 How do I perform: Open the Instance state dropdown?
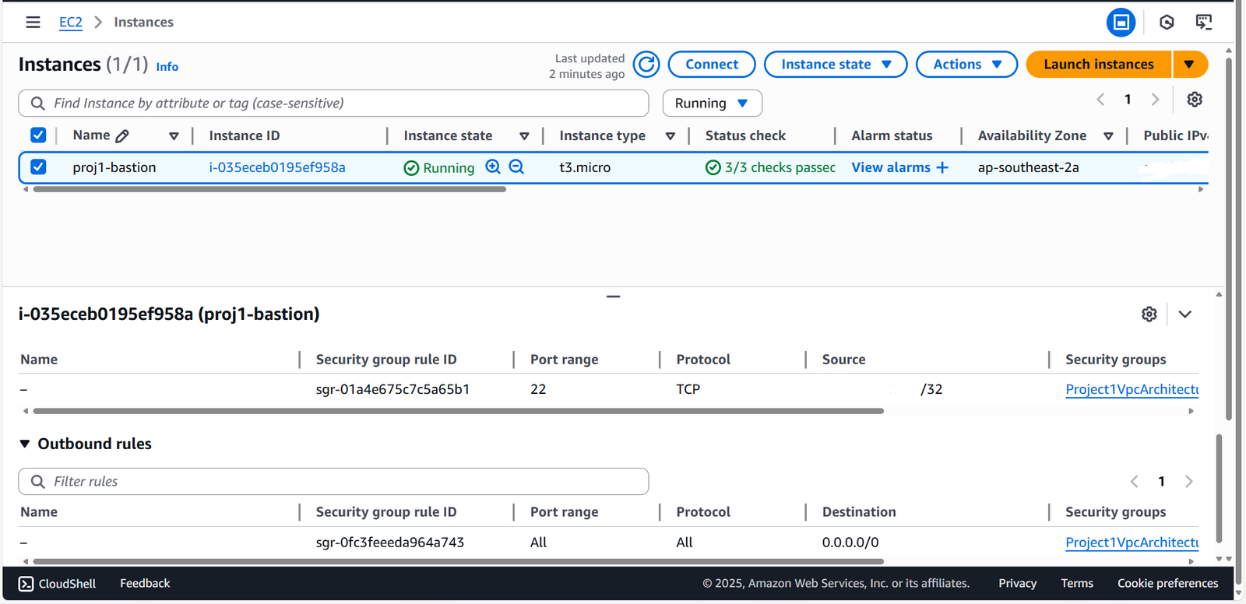pos(835,65)
